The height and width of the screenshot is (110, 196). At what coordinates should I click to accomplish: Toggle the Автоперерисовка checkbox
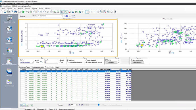pyautogui.click(x=132, y=60)
